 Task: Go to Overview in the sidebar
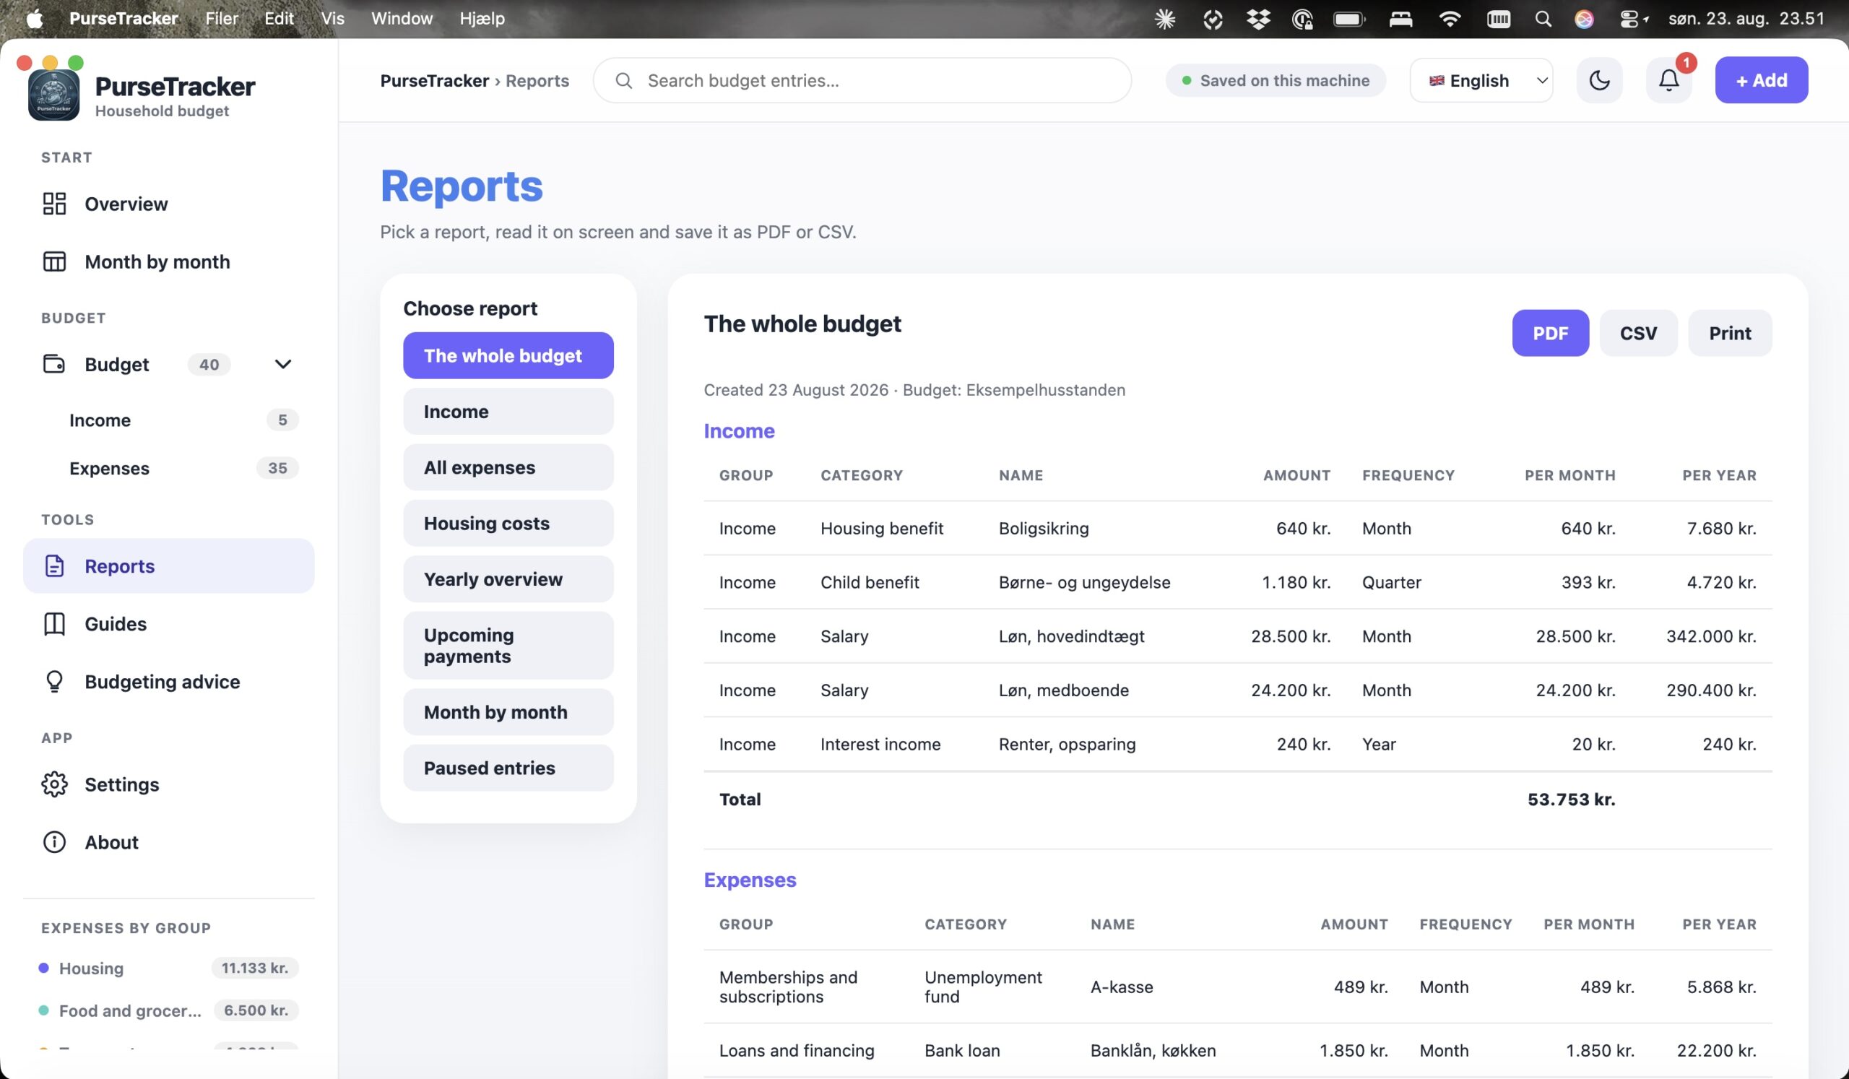[169, 204]
